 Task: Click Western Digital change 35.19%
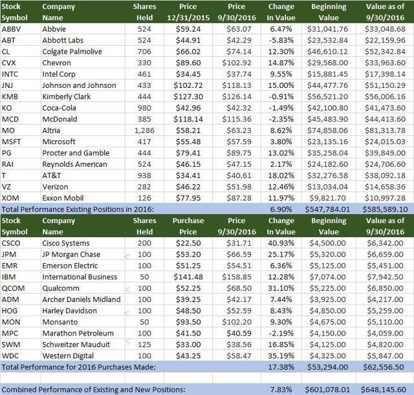281,356
